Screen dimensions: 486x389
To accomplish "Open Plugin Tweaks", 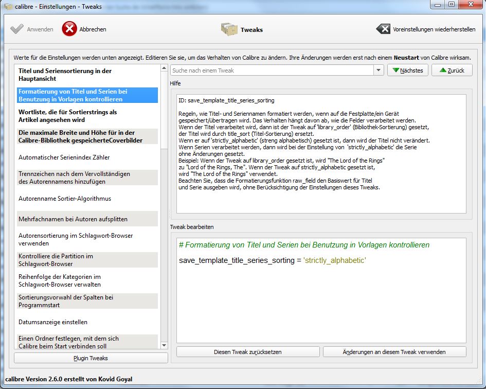I will [91, 358].
